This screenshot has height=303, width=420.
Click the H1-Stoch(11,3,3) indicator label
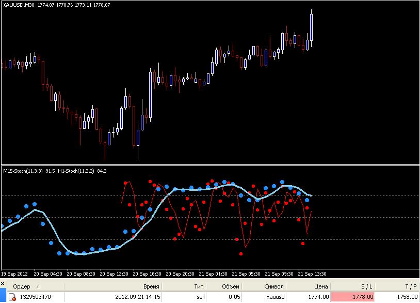coord(76,171)
